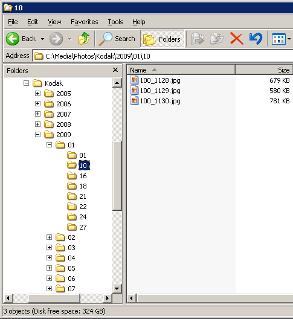
Task: Open the Tools menu
Action: coord(115,22)
